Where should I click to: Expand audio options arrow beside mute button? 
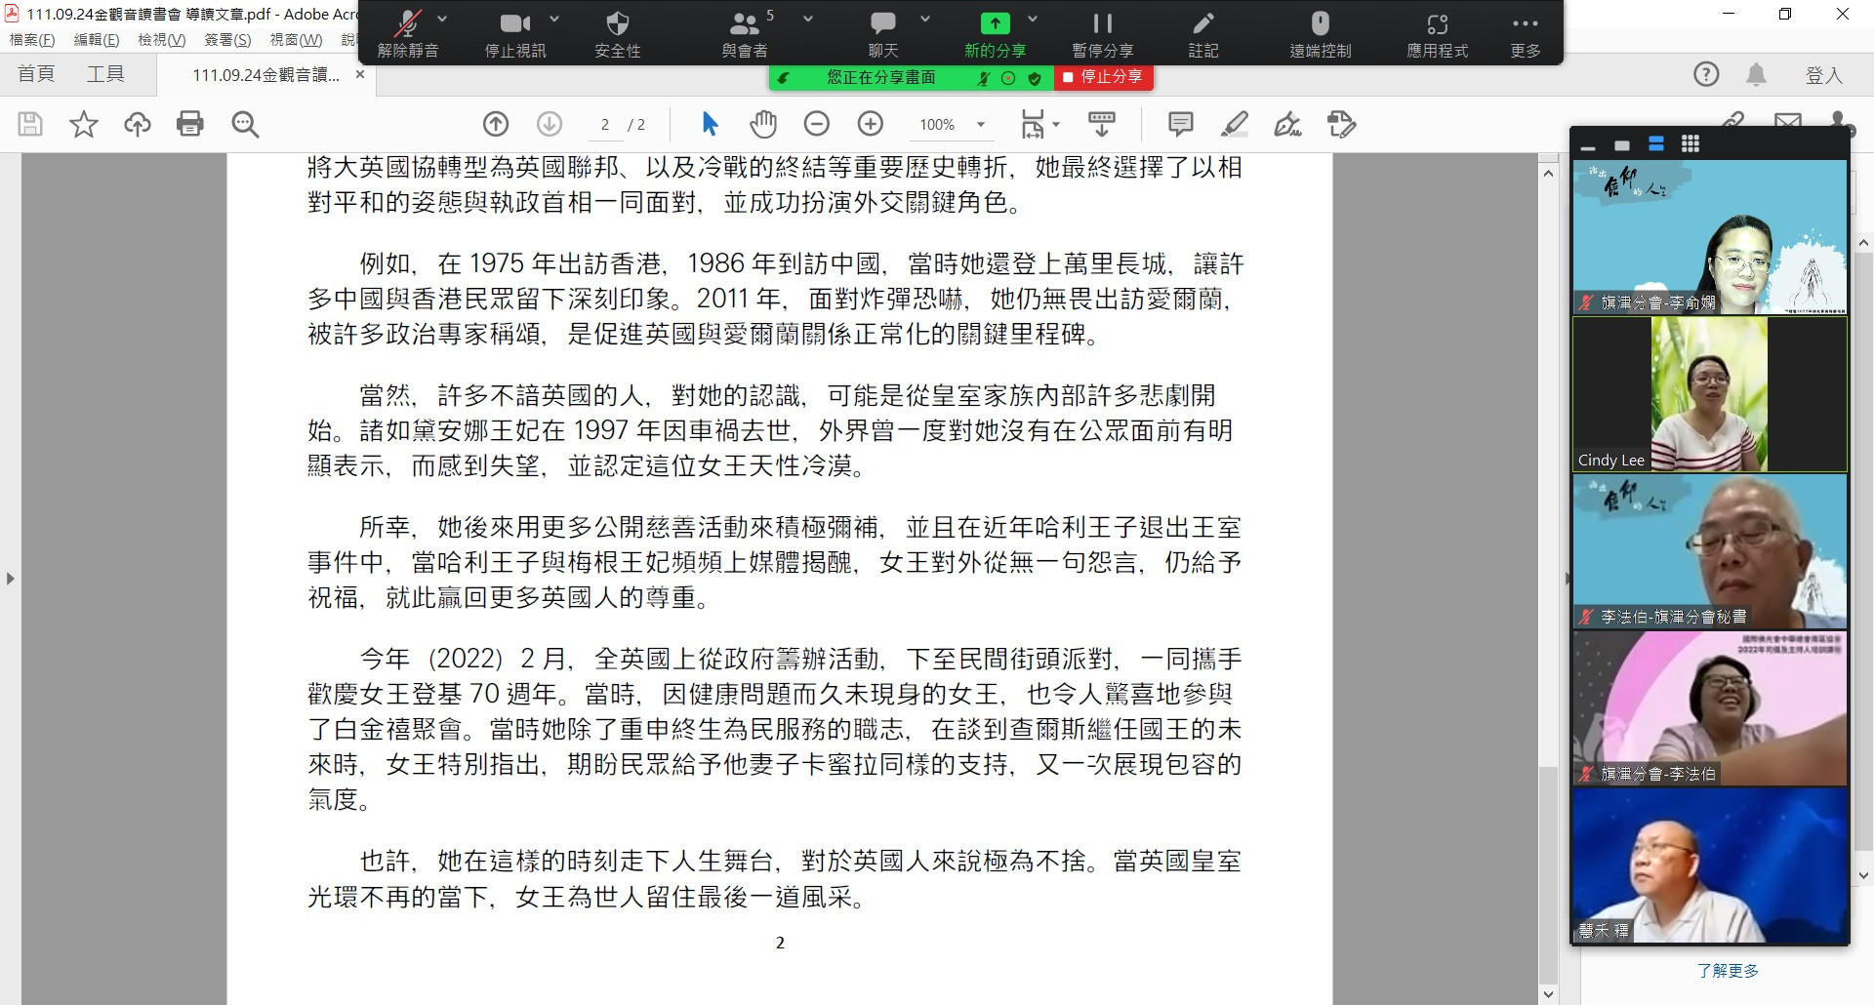coord(442,20)
